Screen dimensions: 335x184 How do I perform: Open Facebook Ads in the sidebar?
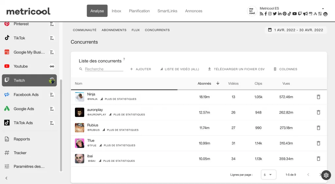pyautogui.click(x=29, y=94)
